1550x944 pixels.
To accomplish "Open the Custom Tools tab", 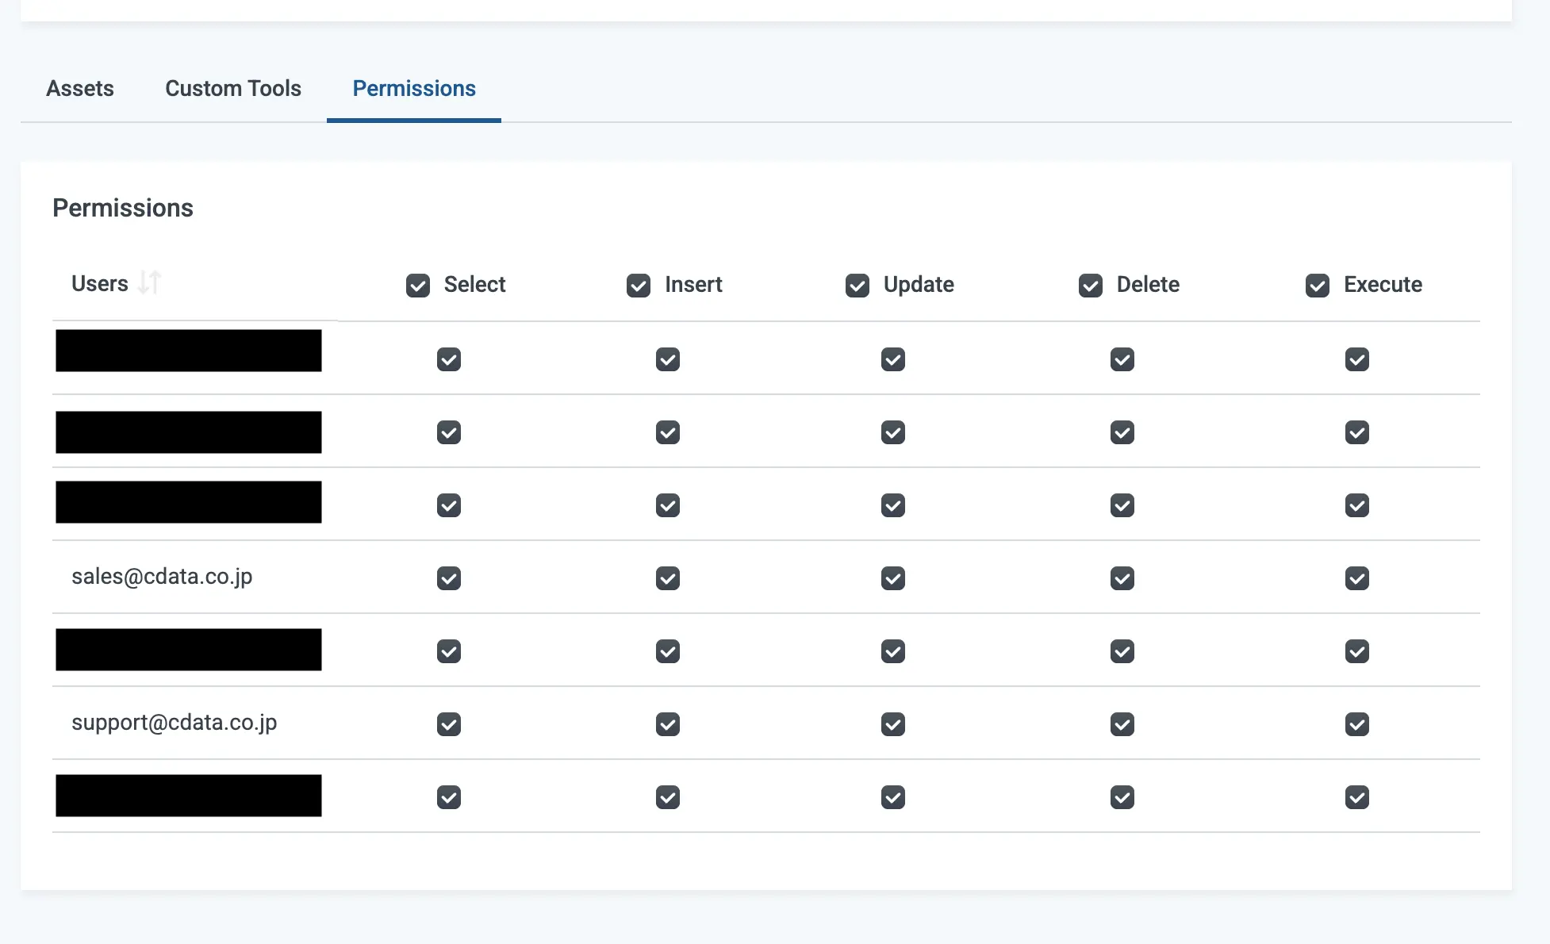I will click(233, 88).
